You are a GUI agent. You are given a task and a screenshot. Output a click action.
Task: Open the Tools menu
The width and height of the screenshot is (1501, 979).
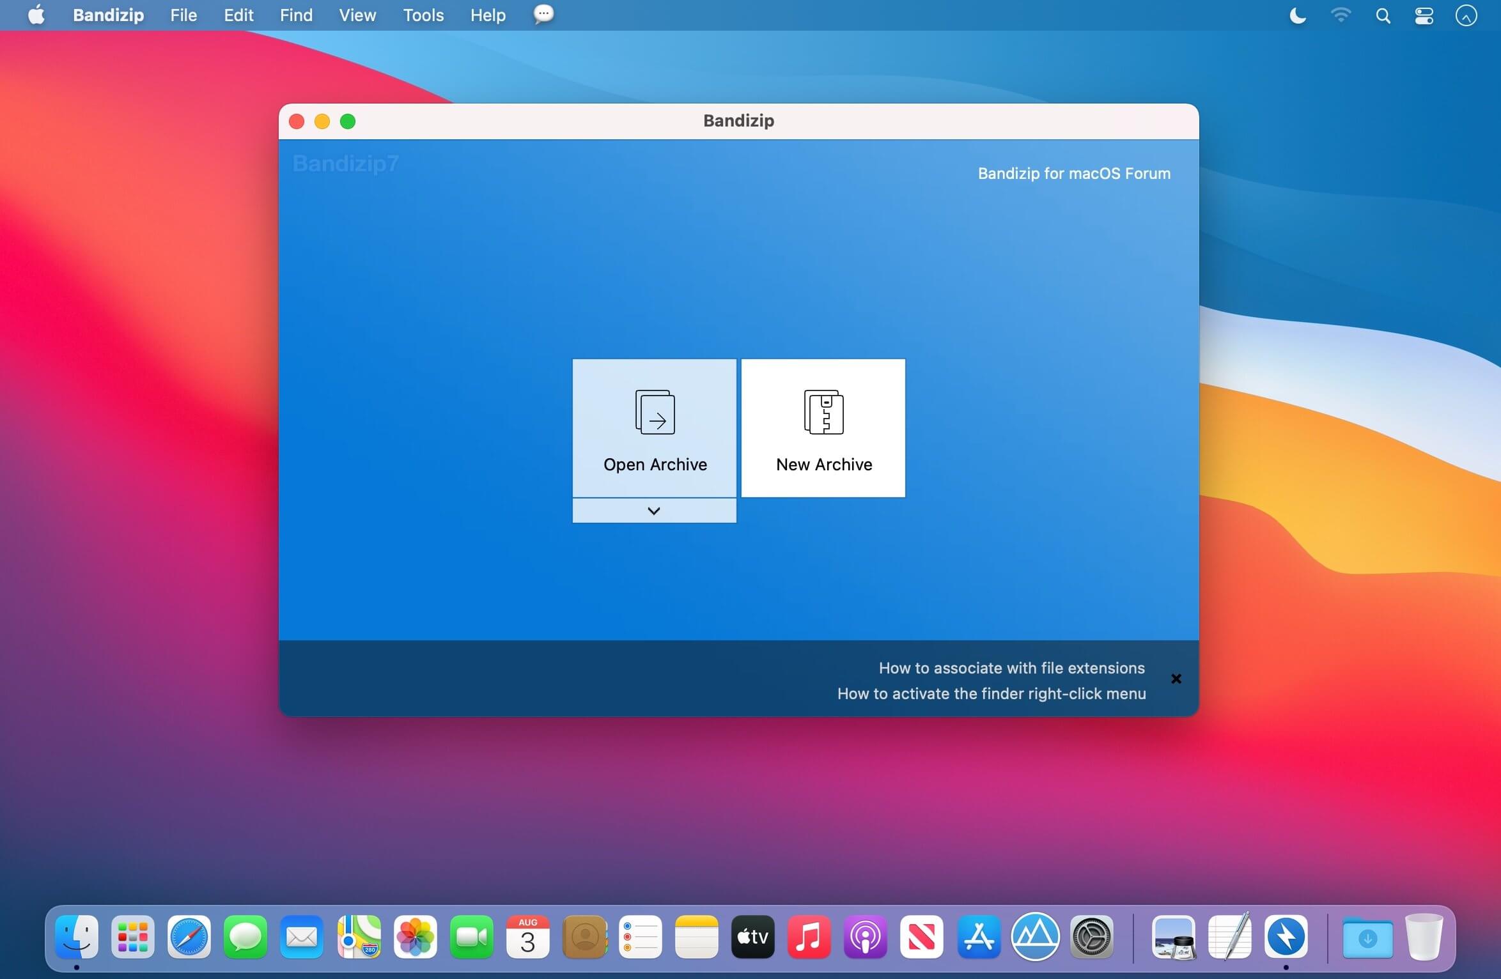pos(423,15)
